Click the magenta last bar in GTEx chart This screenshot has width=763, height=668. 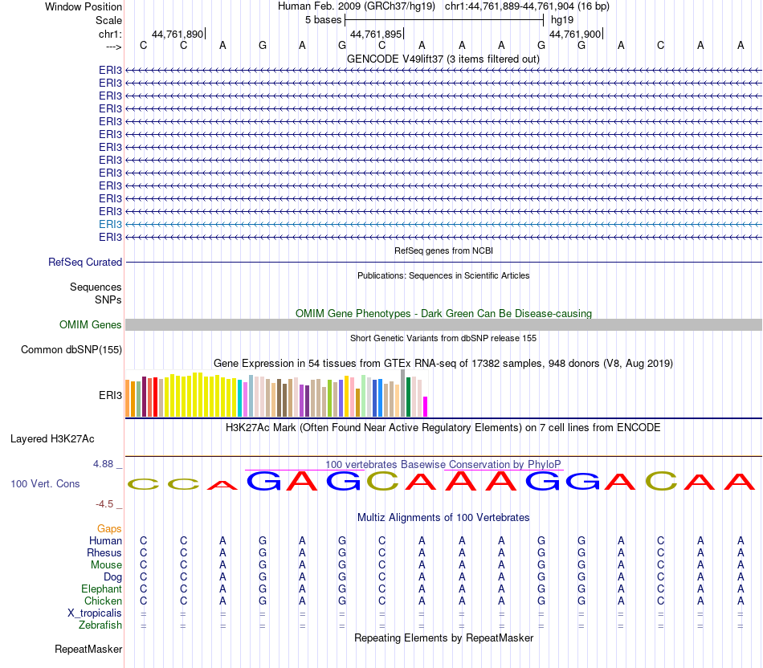tap(426, 407)
